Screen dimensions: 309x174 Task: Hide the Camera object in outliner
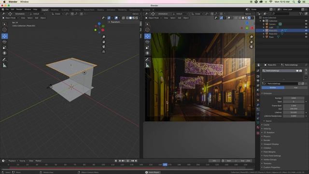306,24
